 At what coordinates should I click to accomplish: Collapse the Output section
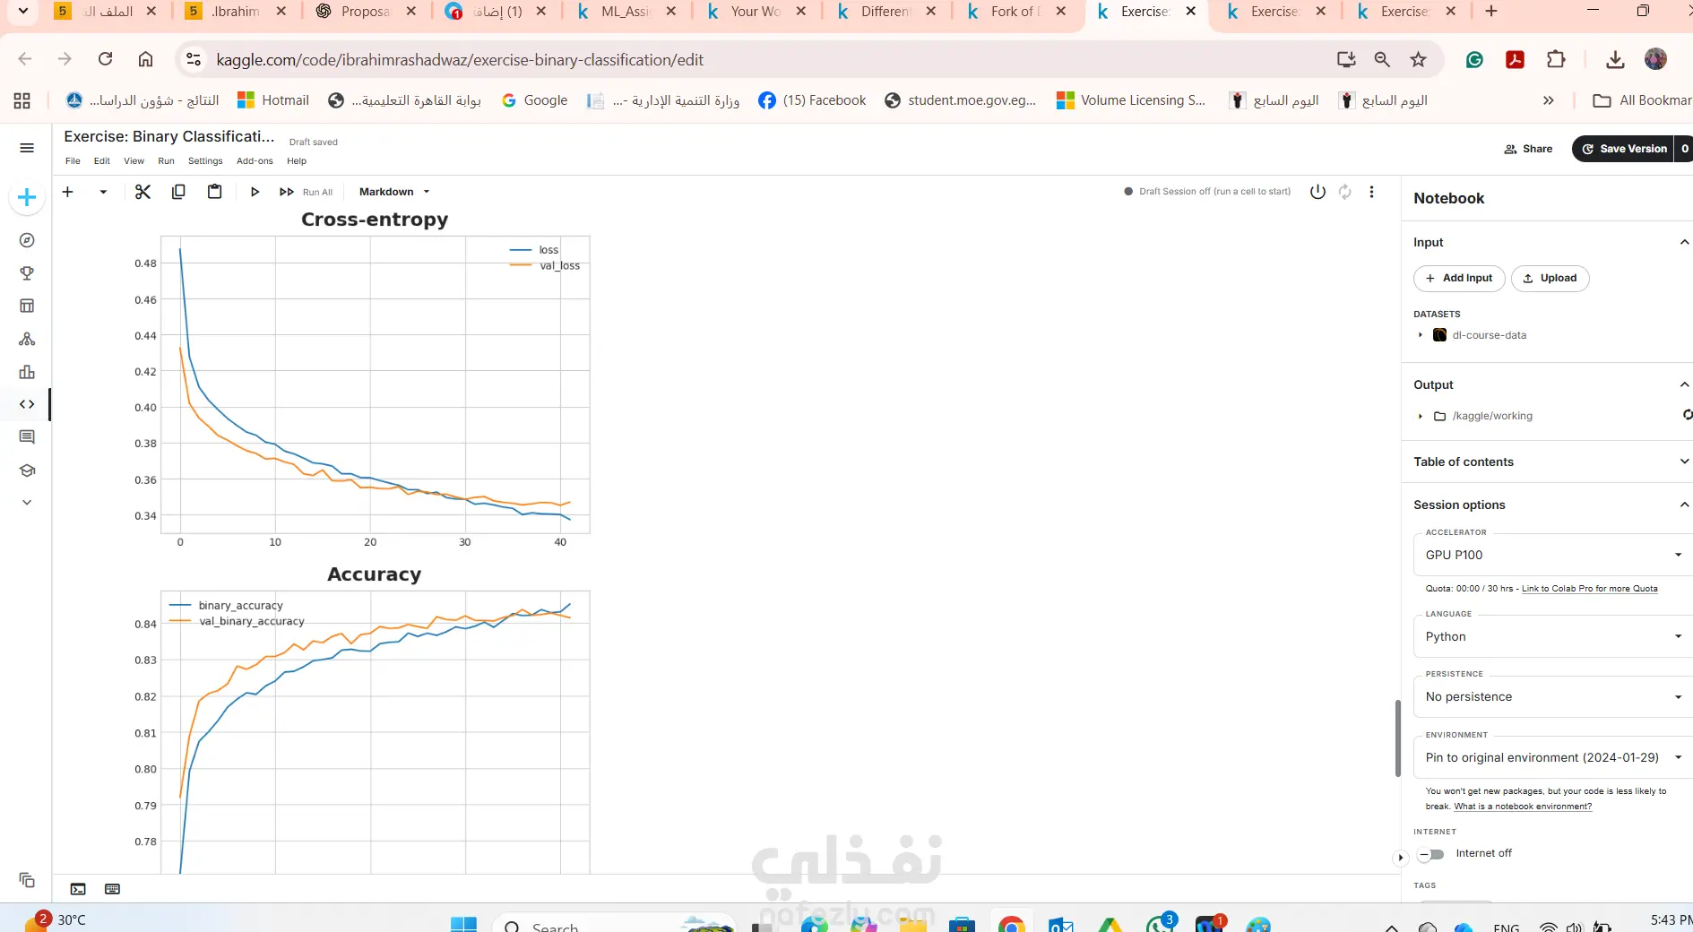pyautogui.click(x=1684, y=384)
